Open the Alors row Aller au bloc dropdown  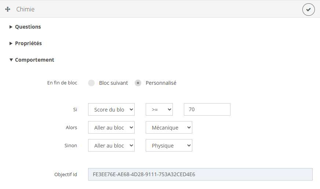pos(111,127)
